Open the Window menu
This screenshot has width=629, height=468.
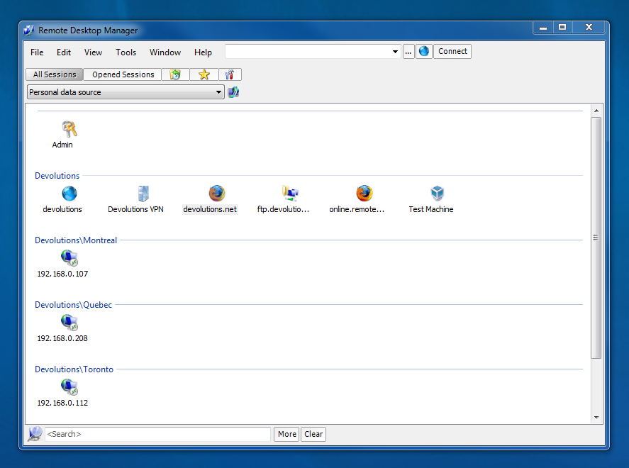tap(165, 52)
